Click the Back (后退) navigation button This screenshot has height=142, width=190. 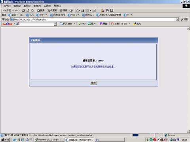click(7, 10)
